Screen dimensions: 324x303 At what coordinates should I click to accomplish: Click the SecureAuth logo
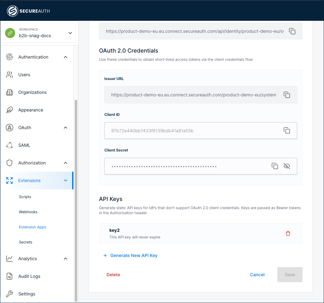click(28, 11)
